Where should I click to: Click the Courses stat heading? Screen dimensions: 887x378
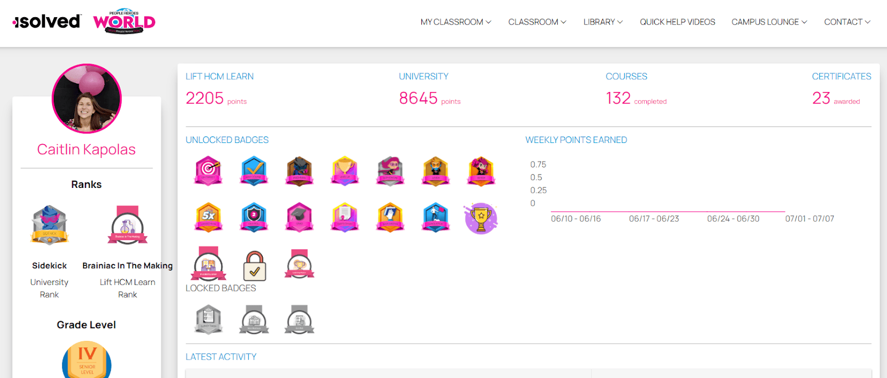pyautogui.click(x=626, y=76)
